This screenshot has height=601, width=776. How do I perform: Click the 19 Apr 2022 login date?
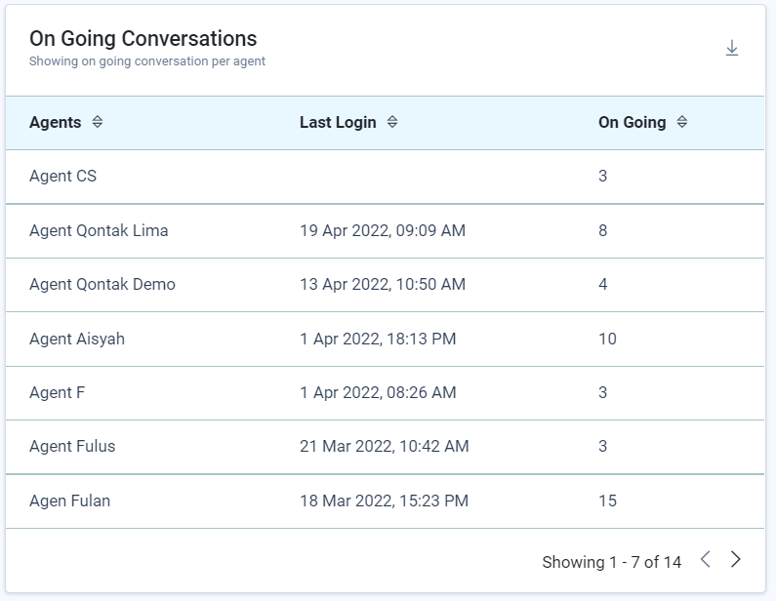382,231
